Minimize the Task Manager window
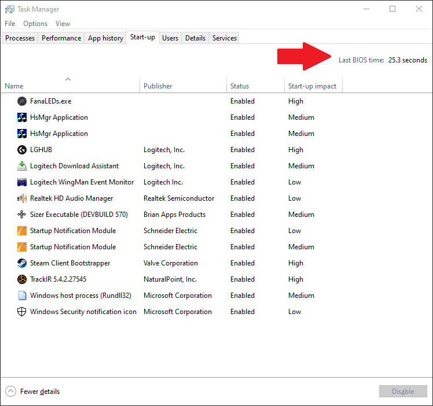Viewport: 433px width, 406px height. [x=366, y=9]
